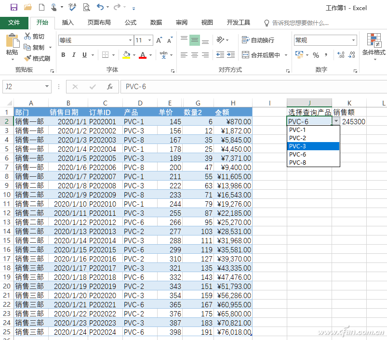This screenshot has height=340, width=387.
Task: Open accounting number format dropdown arrow
Action: pyautogui.click(x=307, y=55)
